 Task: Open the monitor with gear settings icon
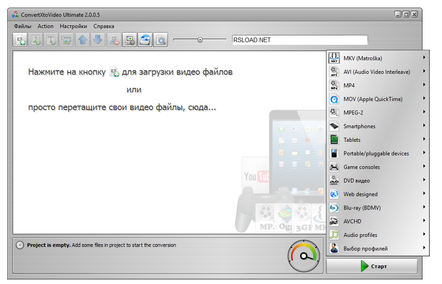(130, 40)
